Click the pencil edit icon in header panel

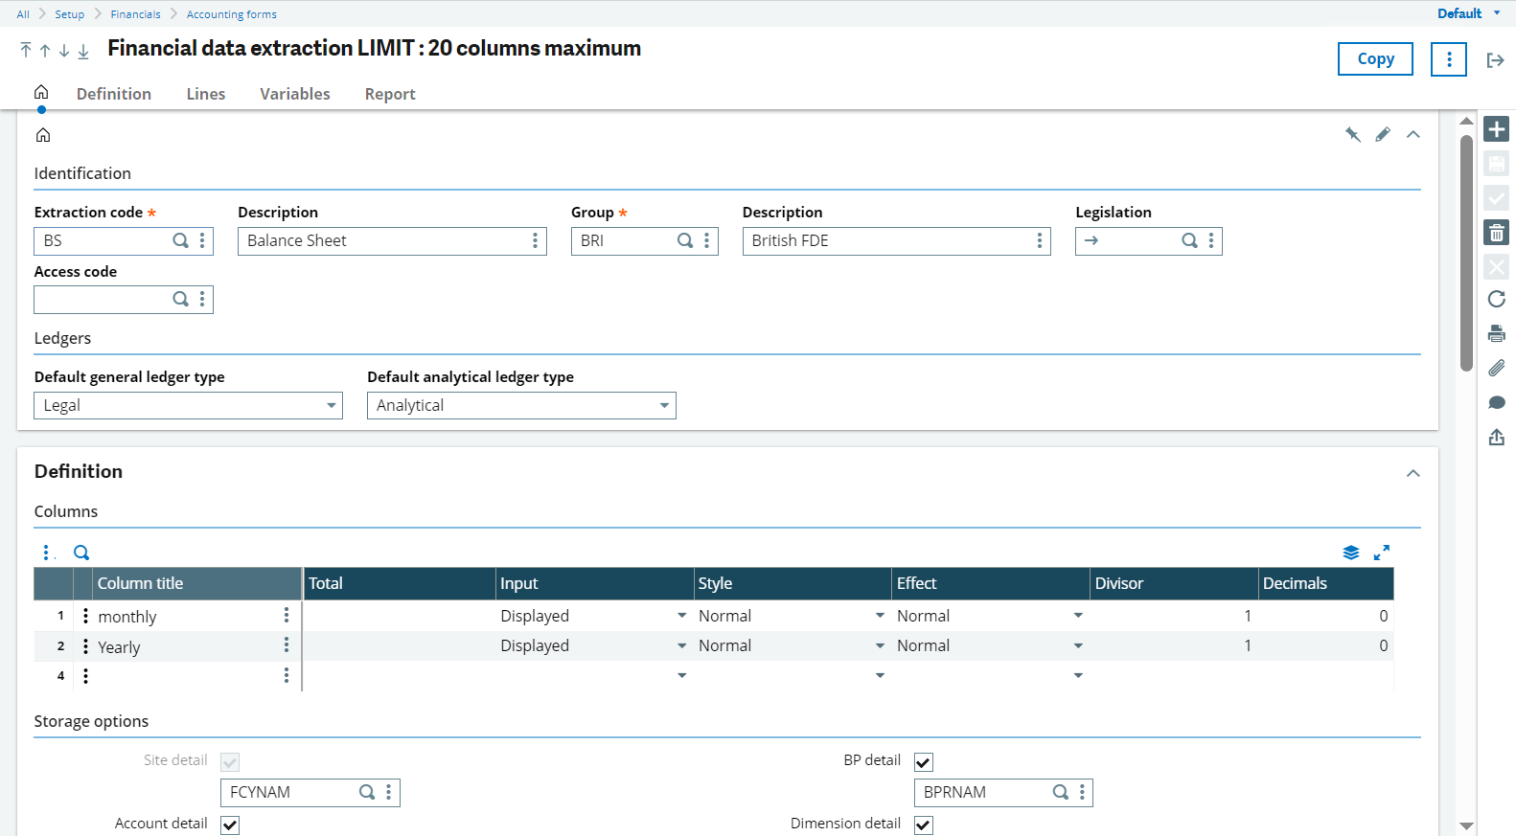click(x=1382, y=135)
